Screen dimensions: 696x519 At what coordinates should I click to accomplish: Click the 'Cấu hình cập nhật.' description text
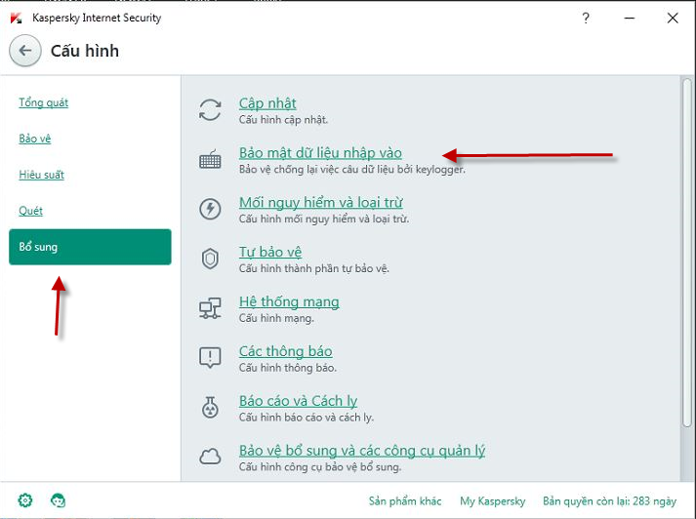coord(283,120)
